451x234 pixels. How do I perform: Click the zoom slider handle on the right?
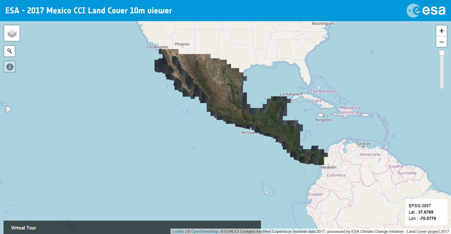(x=441, y=54)
